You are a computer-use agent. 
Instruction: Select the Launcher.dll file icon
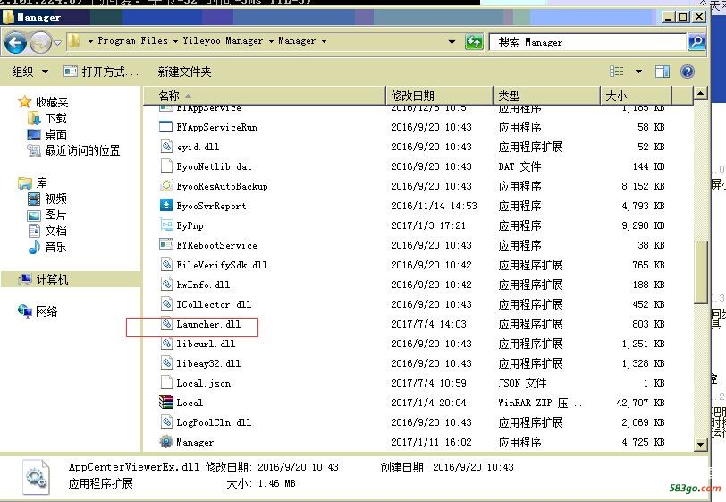(x=166, y=324)
